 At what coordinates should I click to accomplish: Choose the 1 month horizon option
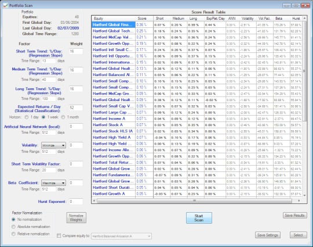(x=63, y=117)
